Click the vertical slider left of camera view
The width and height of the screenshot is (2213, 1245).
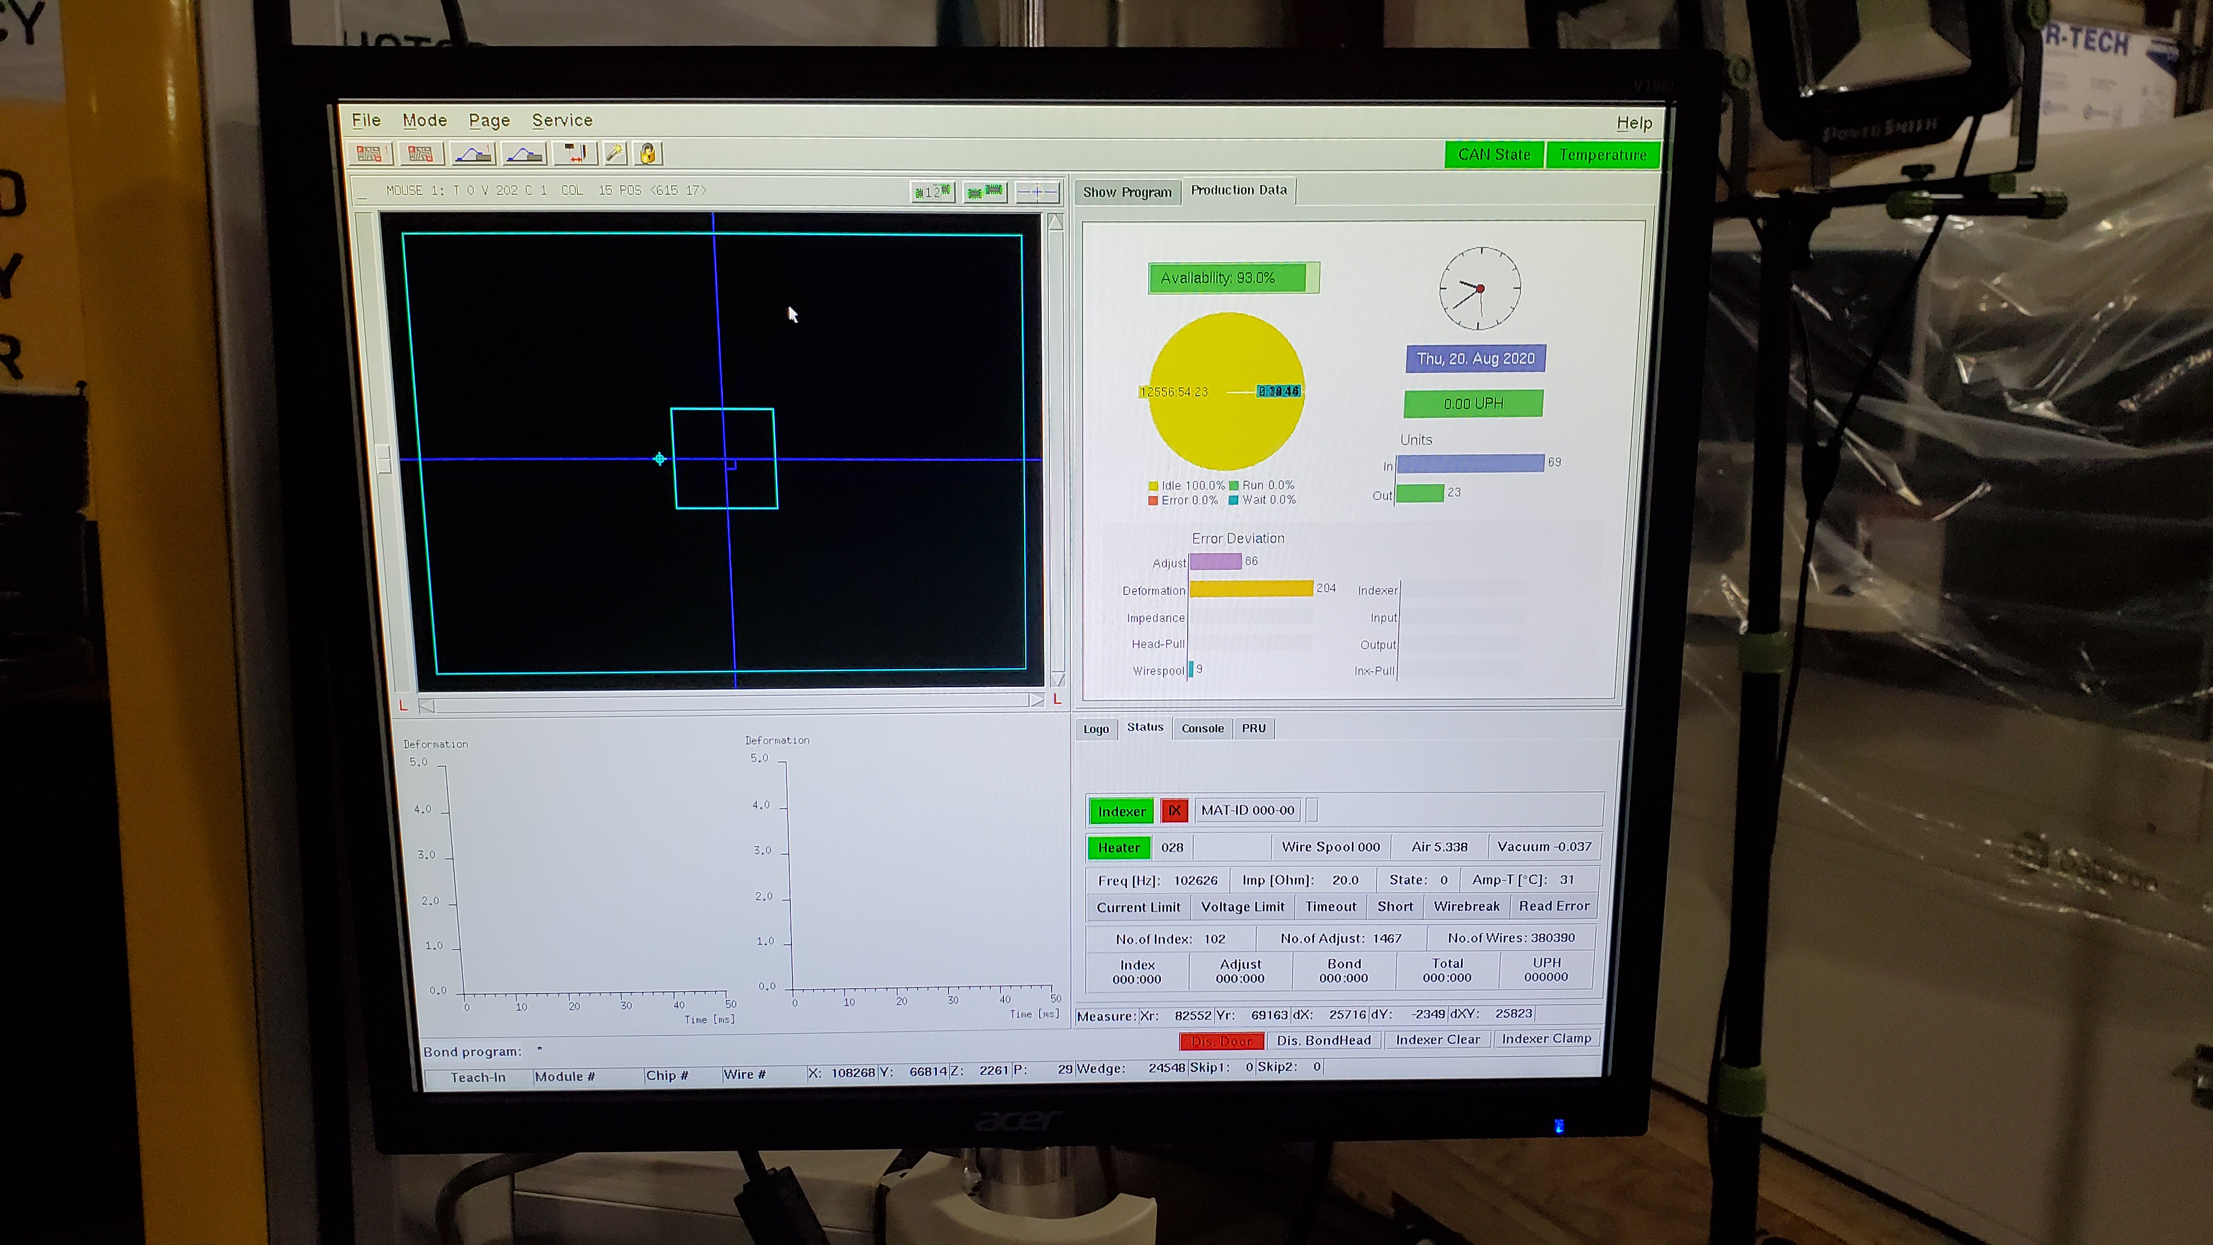click(x=384, y=458)
